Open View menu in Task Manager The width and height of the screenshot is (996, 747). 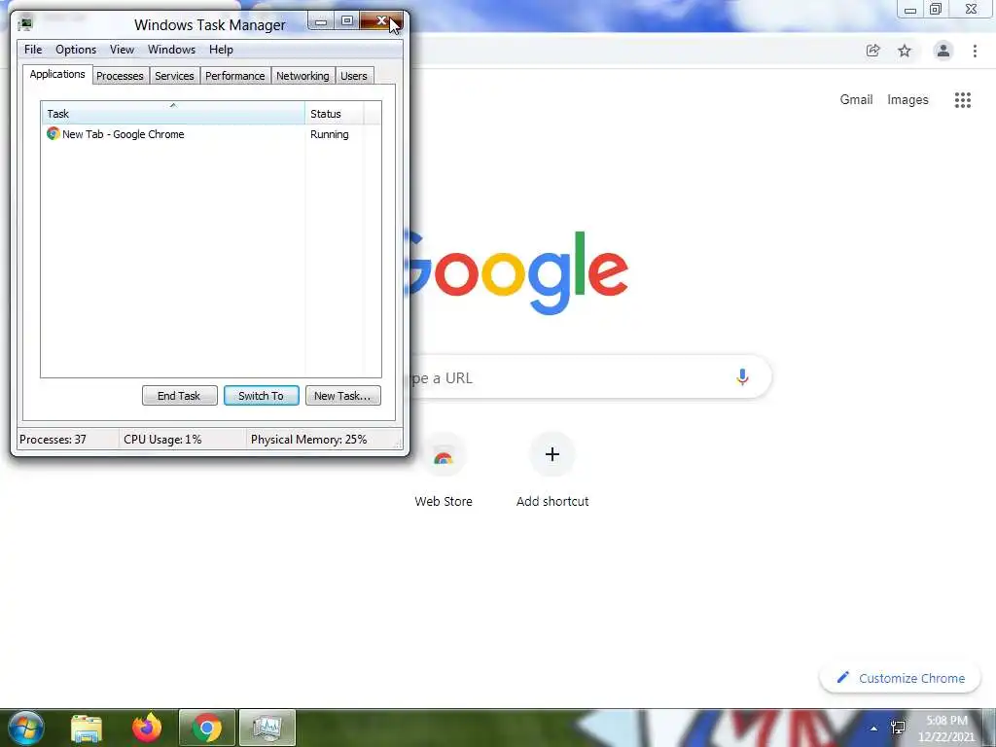click(122, 50)
